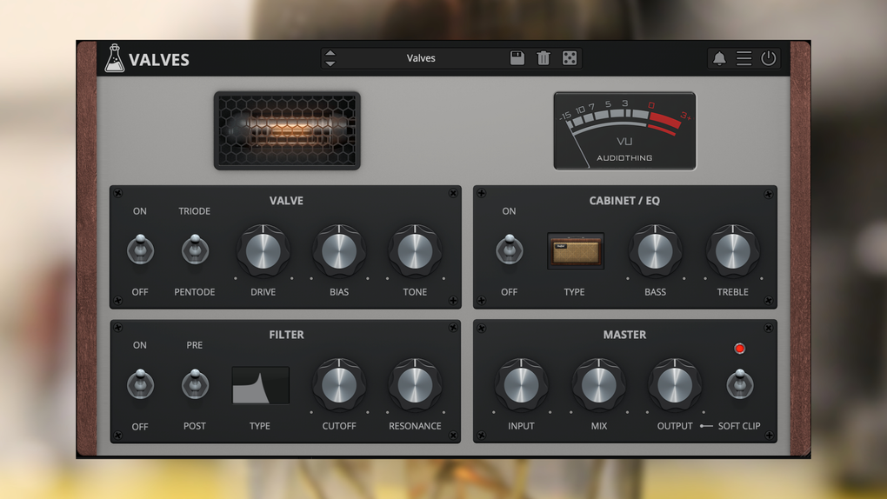The width and height of the screenshot is (887, 499).
Task: Click the POST label
Action: (x=195, y=426)
